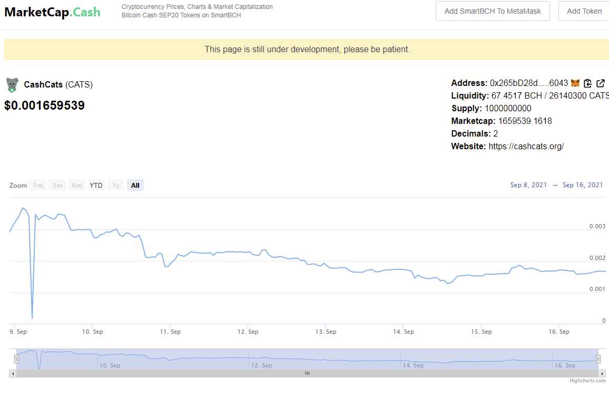Screen dimensions: 609x397
Task: Click the Add Token button
Action: tap(584, 11)
